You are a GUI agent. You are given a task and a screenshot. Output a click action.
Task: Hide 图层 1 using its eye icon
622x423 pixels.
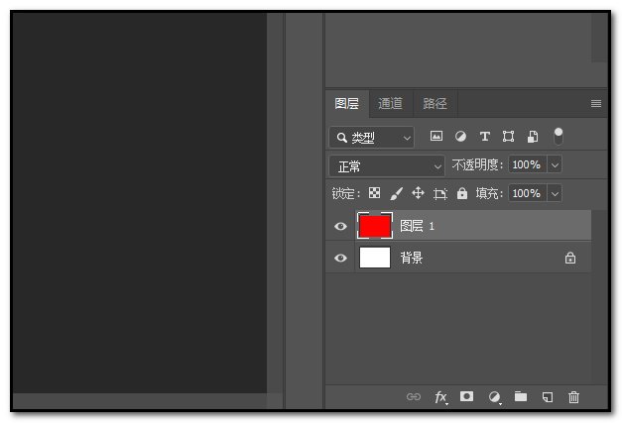click(341, 226)
